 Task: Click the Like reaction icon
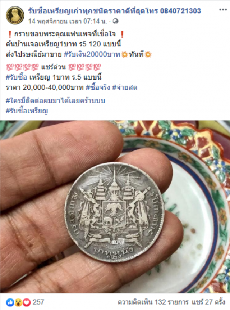[x=10, y=302]
